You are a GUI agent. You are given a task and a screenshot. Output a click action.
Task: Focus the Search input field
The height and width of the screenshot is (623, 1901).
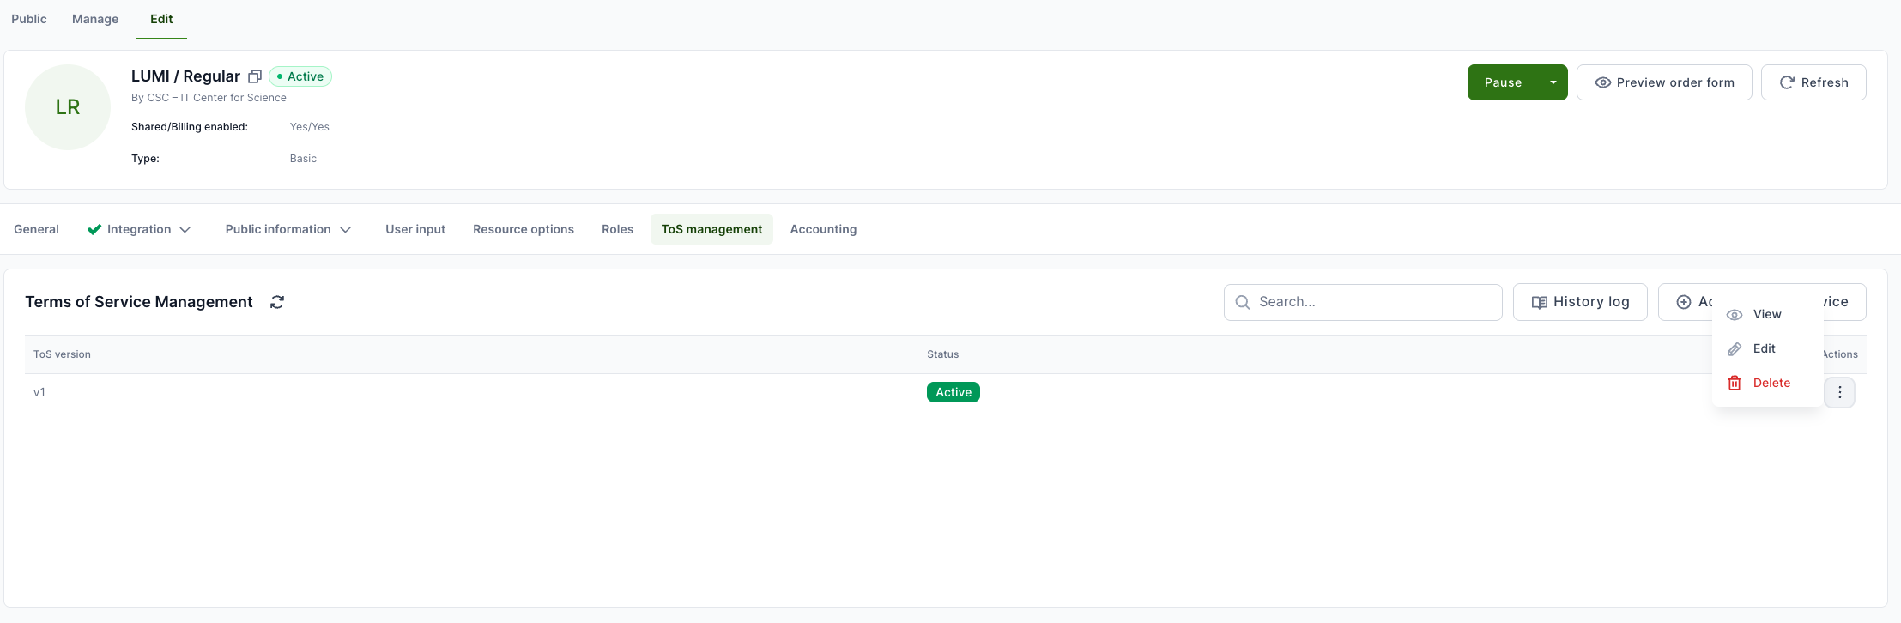1363,302
